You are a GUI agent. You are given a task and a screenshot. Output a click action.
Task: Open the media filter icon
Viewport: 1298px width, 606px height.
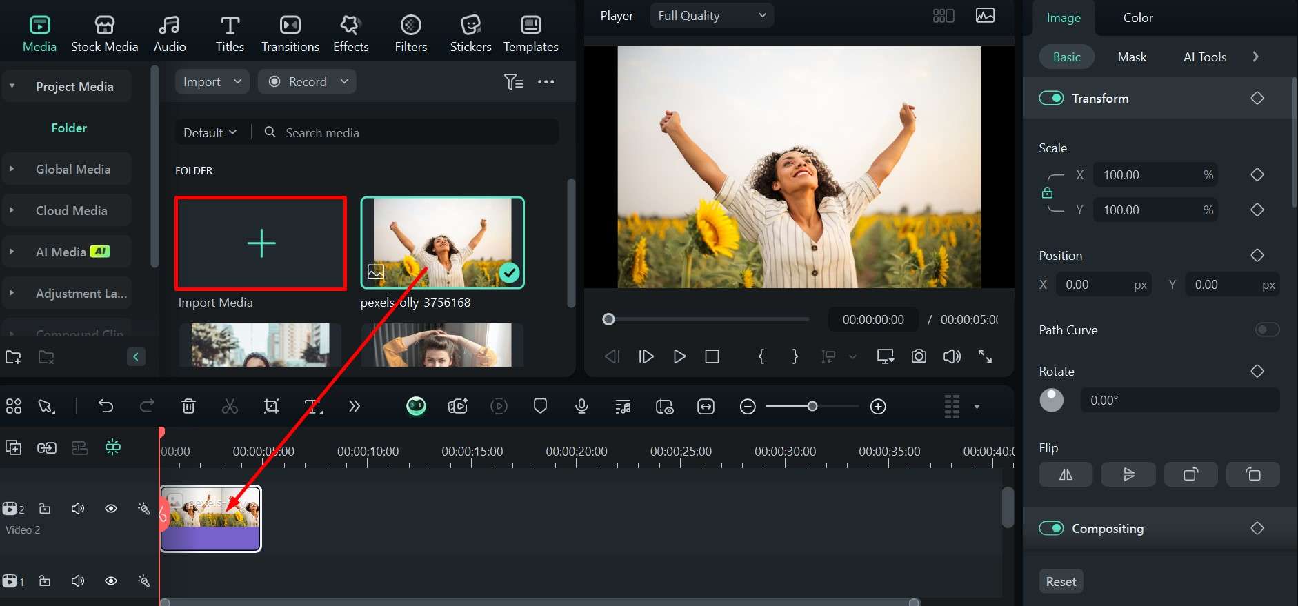pos(513,82)
